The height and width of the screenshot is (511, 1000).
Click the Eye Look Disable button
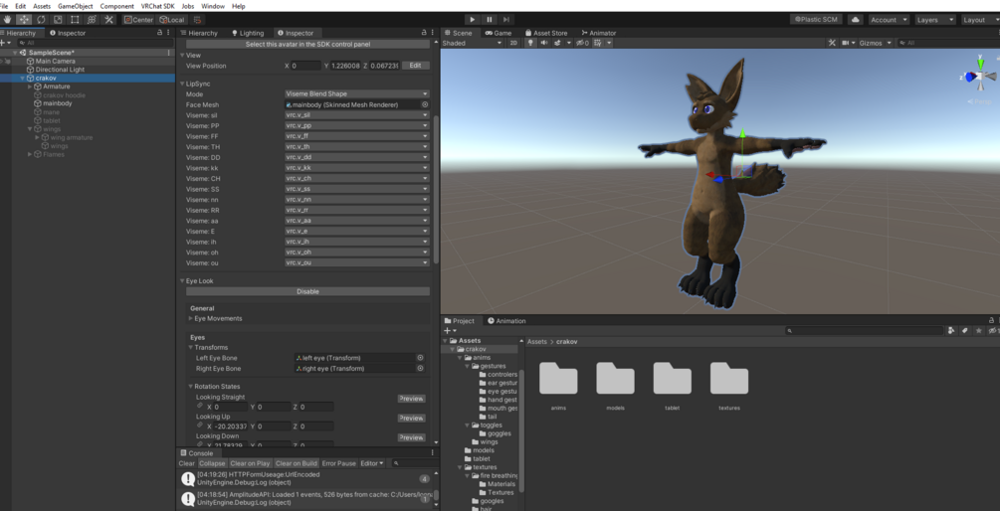point(308,292)
